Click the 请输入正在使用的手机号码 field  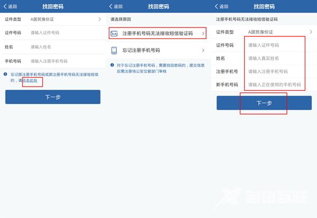coord(275,84)
